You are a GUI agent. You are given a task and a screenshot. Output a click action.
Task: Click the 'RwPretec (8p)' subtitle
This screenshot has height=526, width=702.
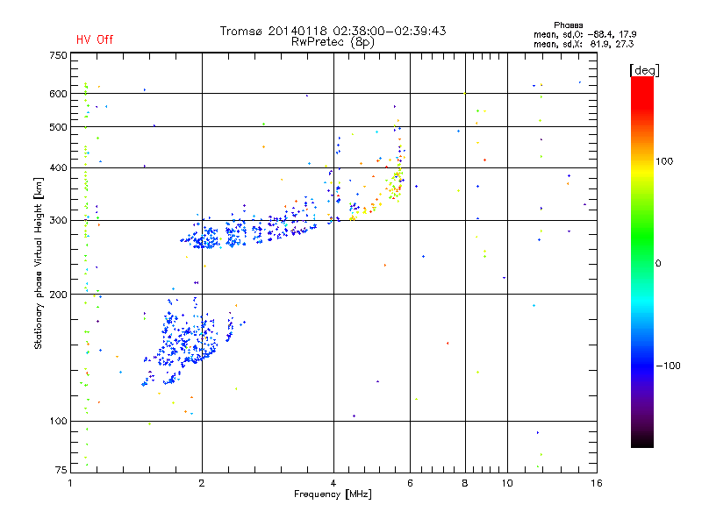coord(333,42)
